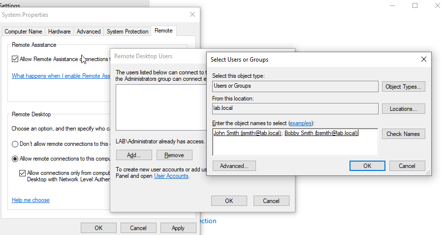Open the examples link
Screen dimensions: 446x235
[x=300, y=123]
